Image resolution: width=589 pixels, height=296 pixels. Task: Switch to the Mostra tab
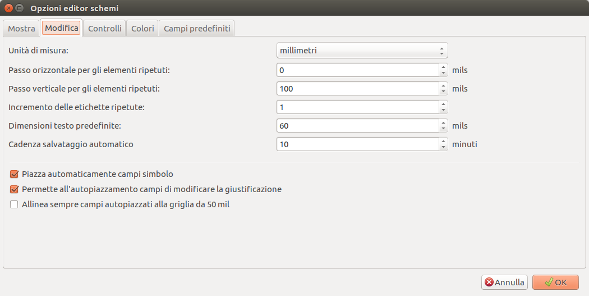coord(21,28)
